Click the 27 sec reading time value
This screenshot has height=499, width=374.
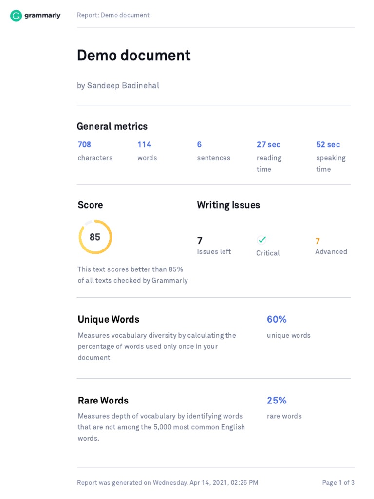(x=268, y=144)
